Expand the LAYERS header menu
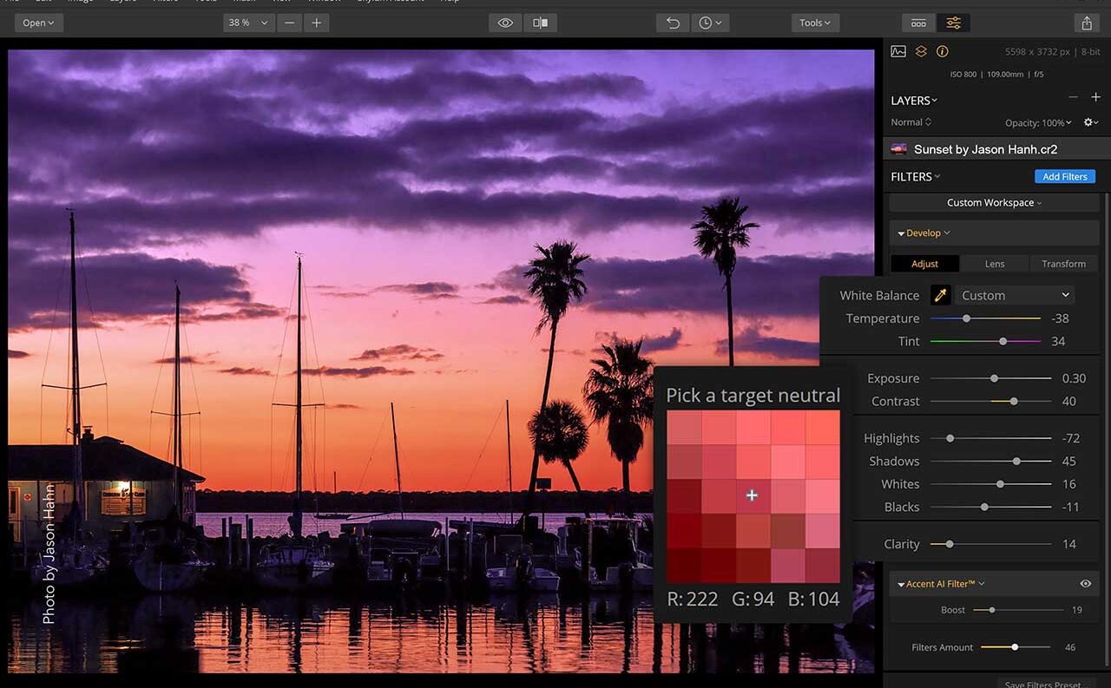 (x=914, y=101)
